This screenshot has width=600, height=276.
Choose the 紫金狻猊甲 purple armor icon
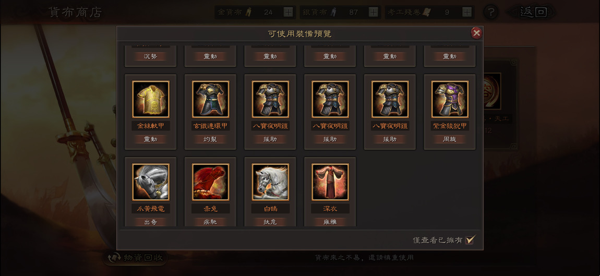pyautogui.click(x=450, y=99)
